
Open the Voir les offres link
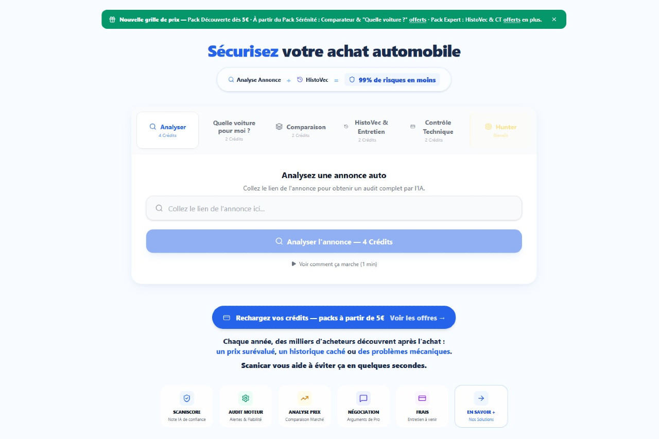point(418,318)
